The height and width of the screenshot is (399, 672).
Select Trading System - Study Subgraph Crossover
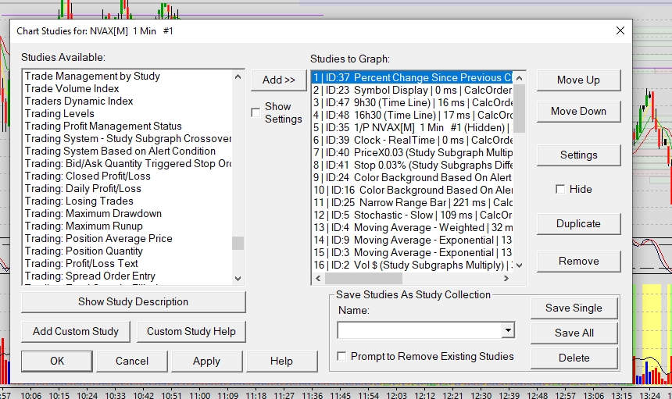(x=127, y=139)
